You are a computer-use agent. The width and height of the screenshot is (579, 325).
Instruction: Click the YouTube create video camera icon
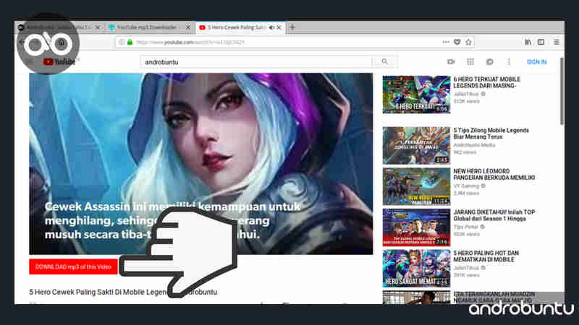[451, 62]
